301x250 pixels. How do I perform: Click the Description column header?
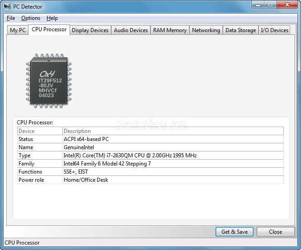(173, 131)
